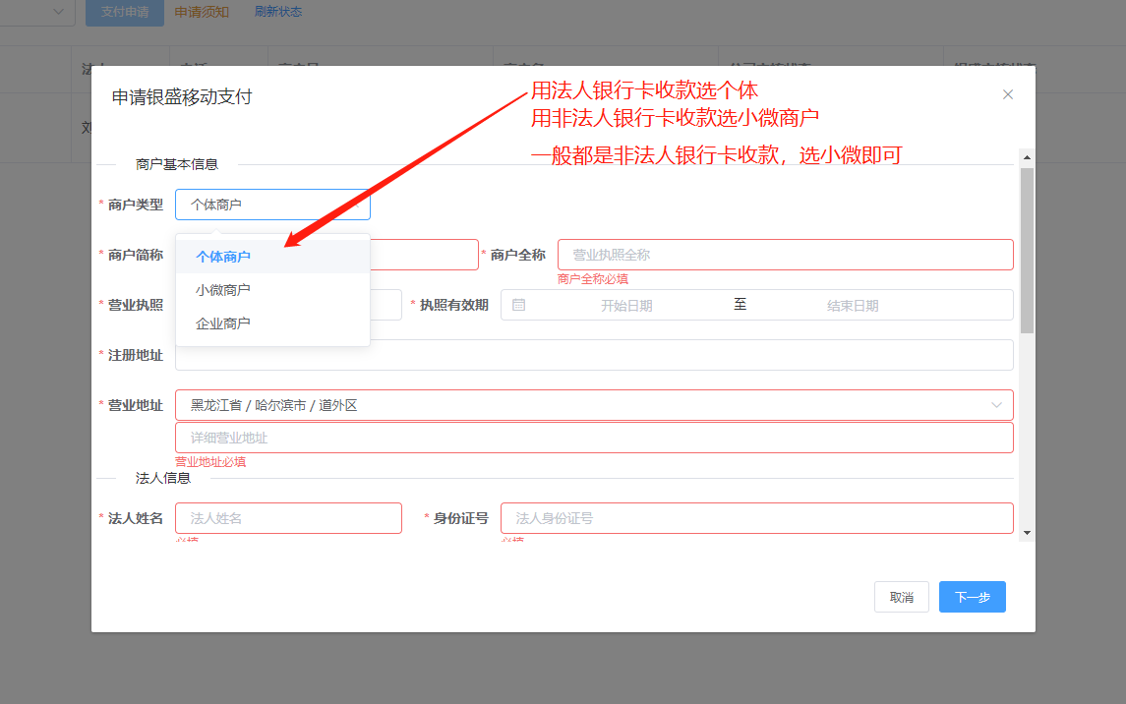The width and height of the screenshot is (1126, 704).
Task: Expand the 营业地址 region dropdown arrow
Action: (996, 405)
